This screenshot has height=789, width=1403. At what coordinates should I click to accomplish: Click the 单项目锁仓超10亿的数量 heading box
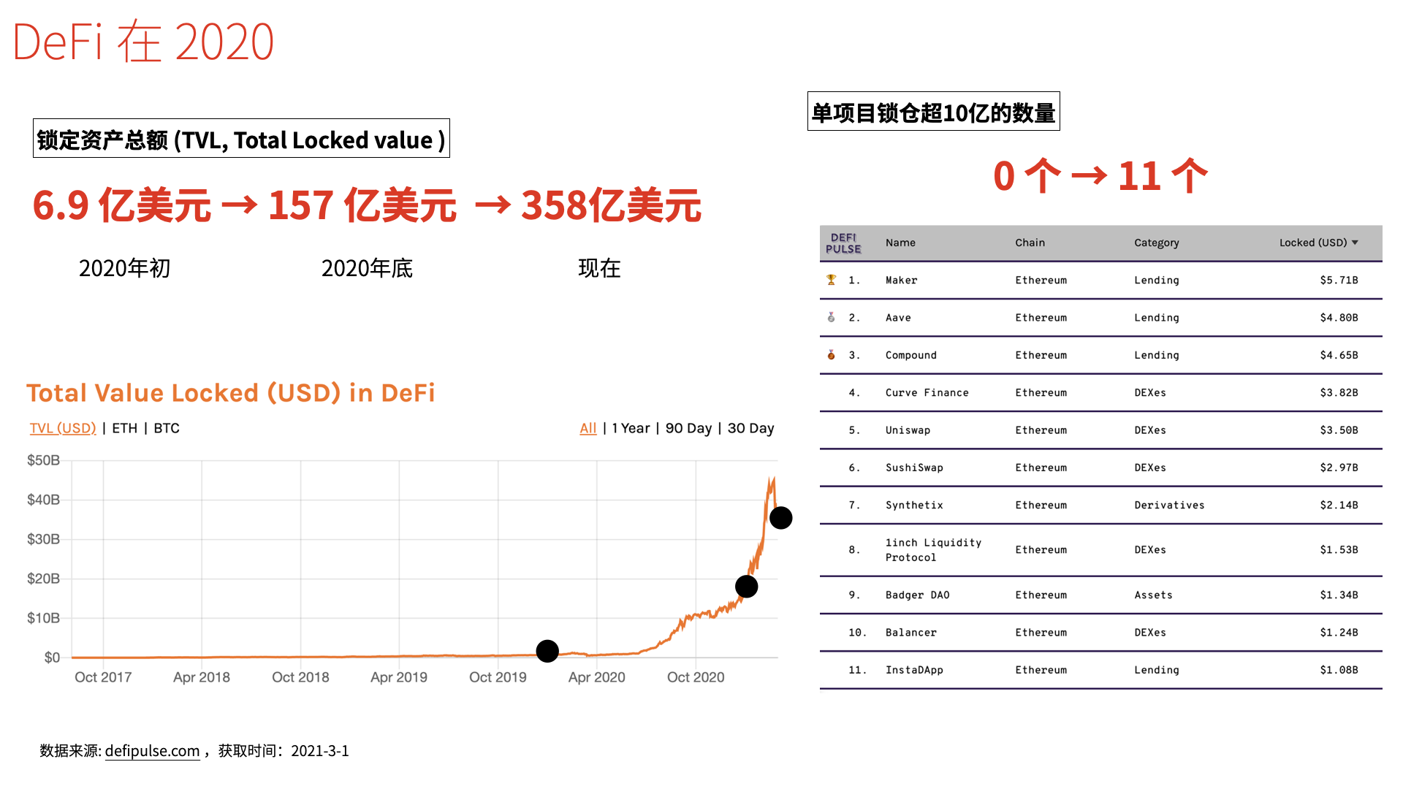(933, 111)
